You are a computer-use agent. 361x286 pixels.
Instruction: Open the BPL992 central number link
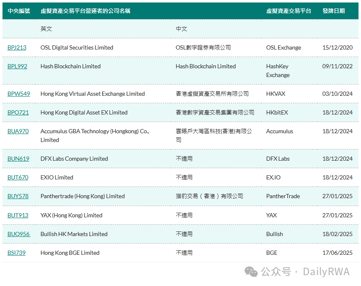(17, 66)
